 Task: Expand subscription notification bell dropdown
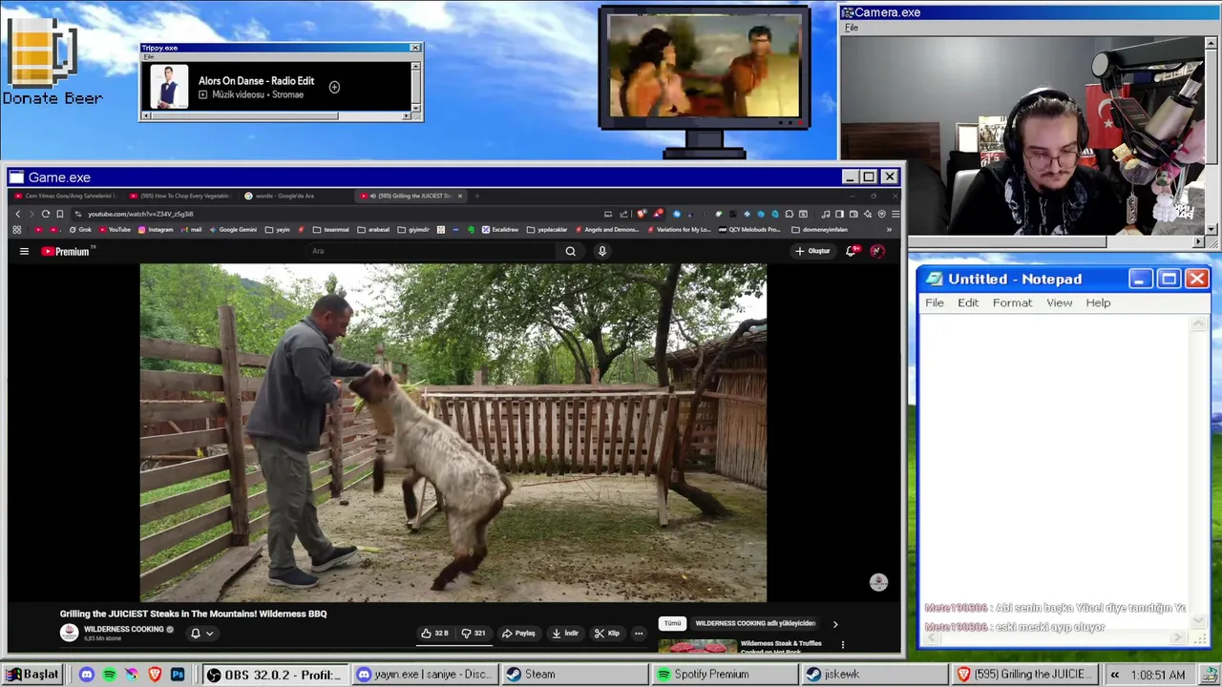[201, 633]
